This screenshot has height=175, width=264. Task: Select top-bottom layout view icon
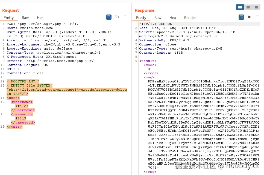248,7
